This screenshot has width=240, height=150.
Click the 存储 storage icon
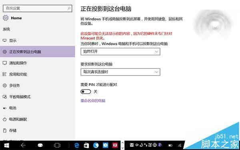(4, 130)
